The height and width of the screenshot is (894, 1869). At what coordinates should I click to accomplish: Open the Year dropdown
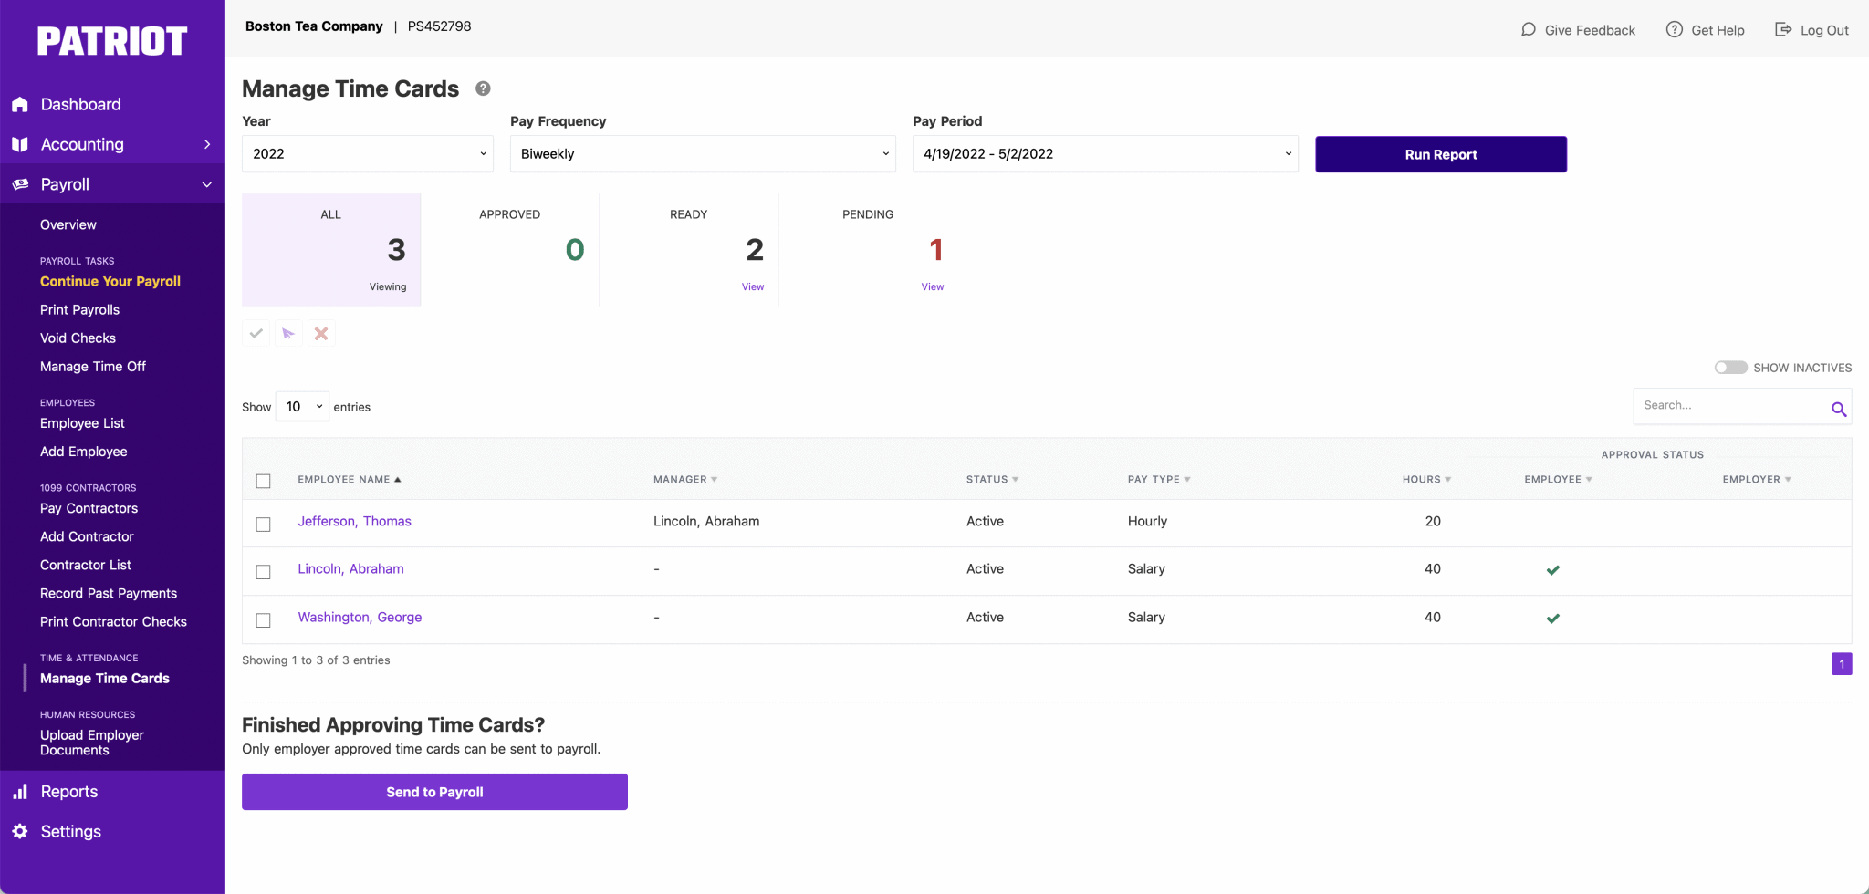point(367,153)
